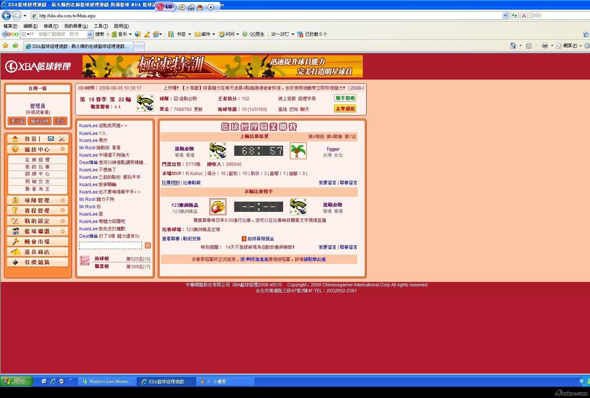This screenshot has width=590, height=398.
Task: Click the 通行證 button
Action: pyautogui.click(x=17, y=121)
